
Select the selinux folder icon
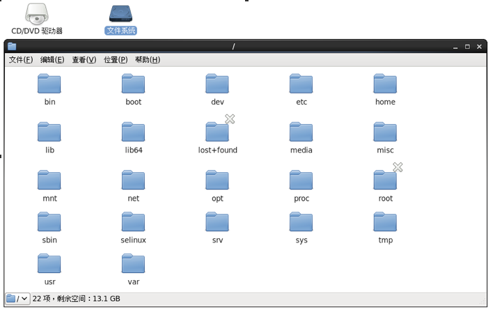point(133,222)
